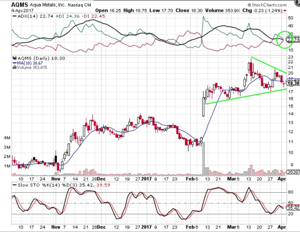The width and height of the screenshot is (300, 232).
Task: Click the 80 level on stochastic scale
Action: (291, 192)
